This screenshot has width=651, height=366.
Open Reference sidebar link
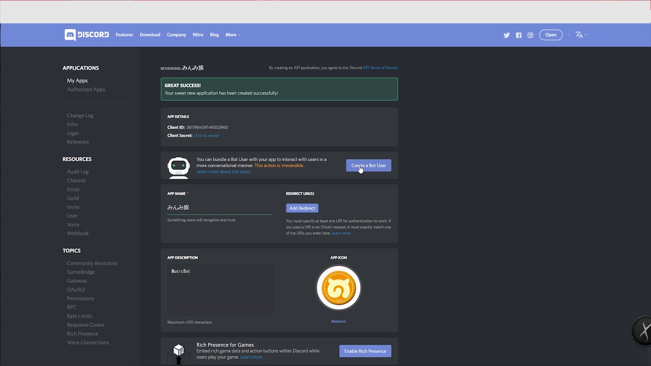tap(78, 142)
